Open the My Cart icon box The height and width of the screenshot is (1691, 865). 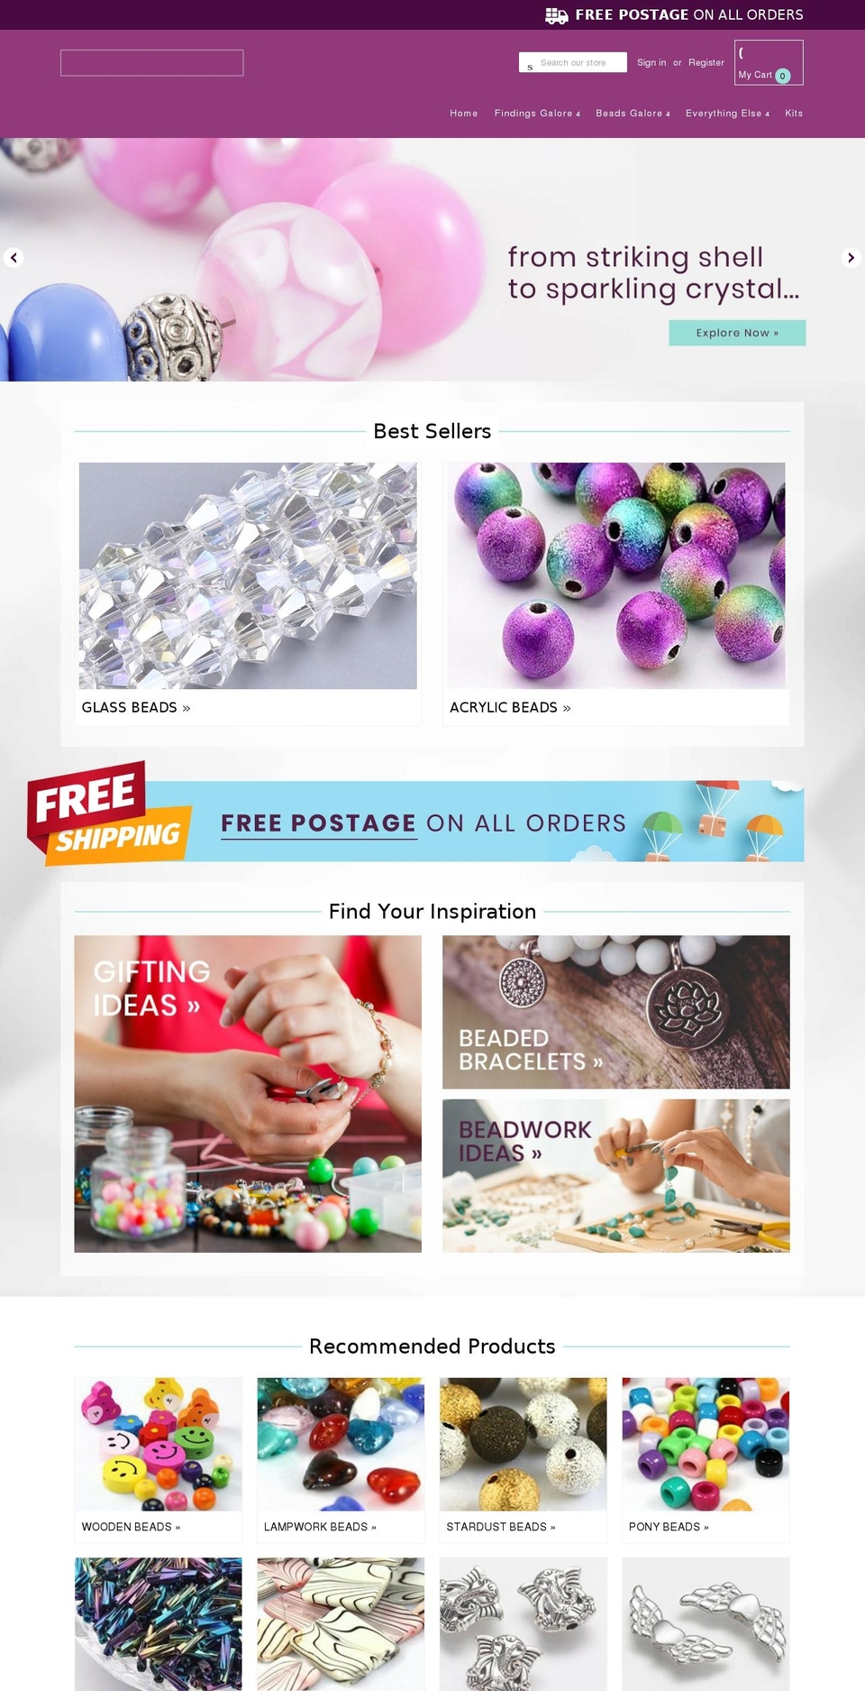769,63
